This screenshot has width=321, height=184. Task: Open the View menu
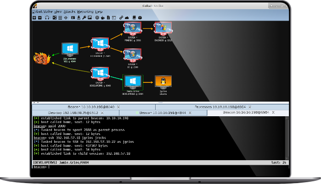click(58, 11)
